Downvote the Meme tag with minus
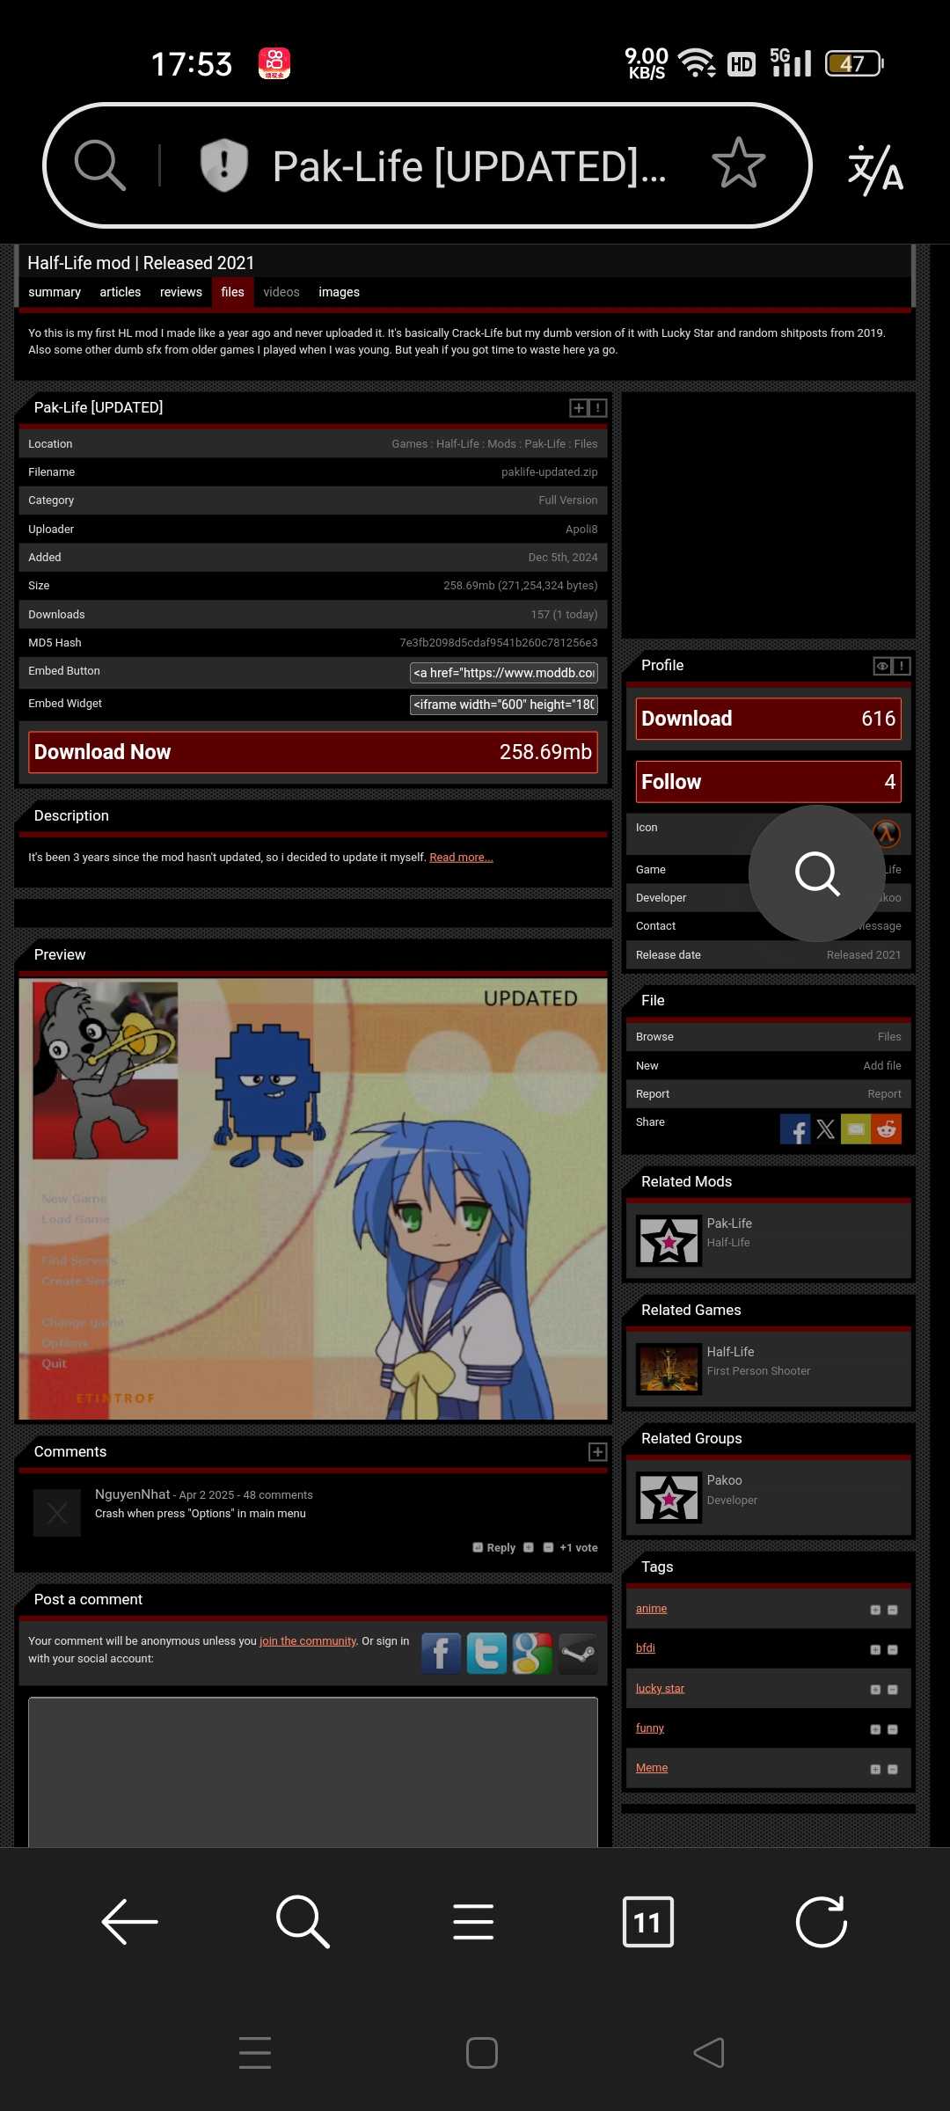 click(x=892, y=1769)
